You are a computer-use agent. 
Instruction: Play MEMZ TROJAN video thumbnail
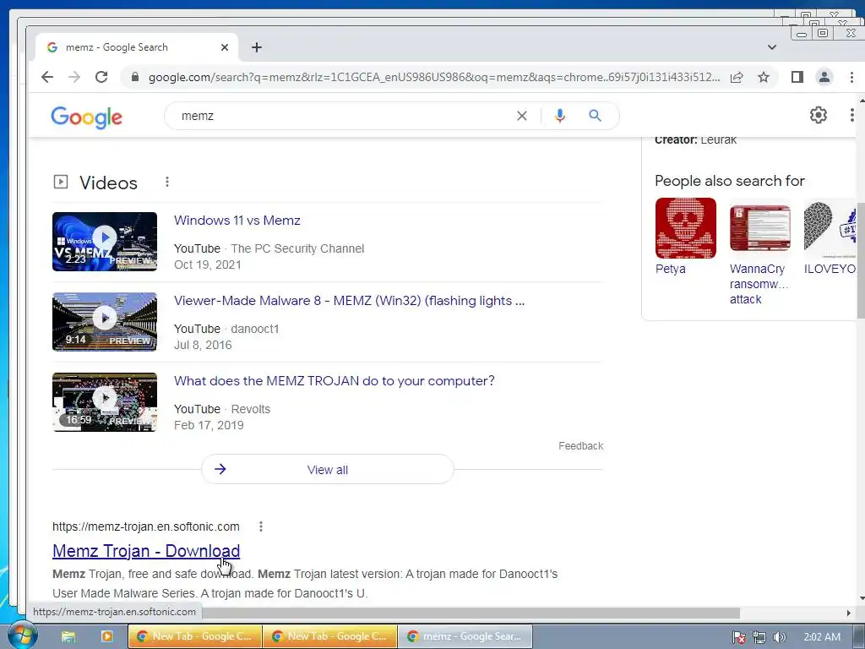(x=105, y=402)
